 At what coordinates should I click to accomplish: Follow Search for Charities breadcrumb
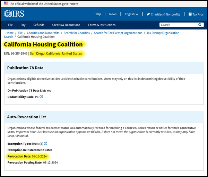77,33
